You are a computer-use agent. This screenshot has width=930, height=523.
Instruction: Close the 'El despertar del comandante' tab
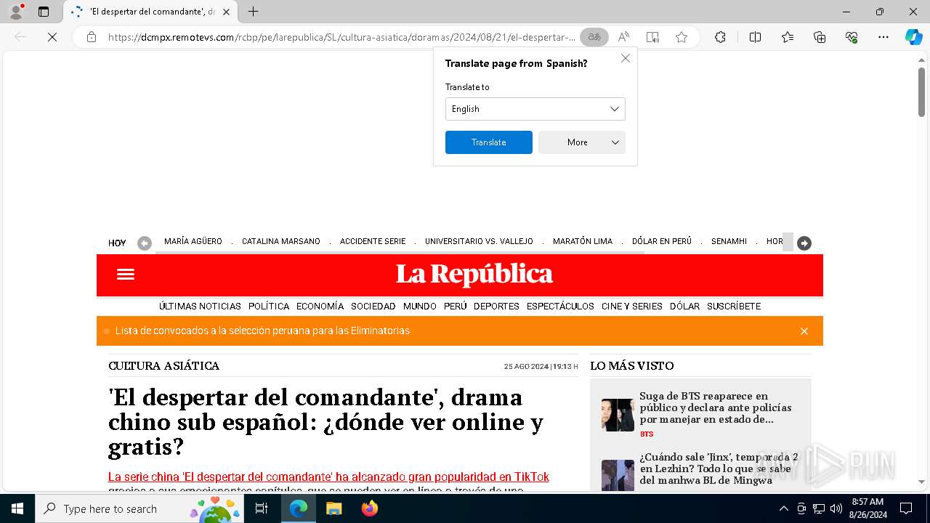point(226,12)
